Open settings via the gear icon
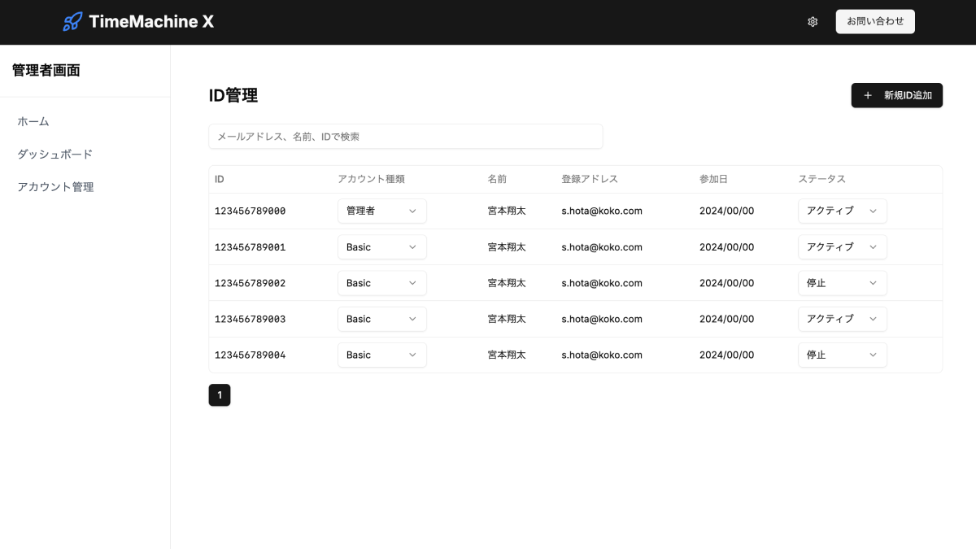The image size is (976, 549). pyautogui.click(x=813, y=22)
